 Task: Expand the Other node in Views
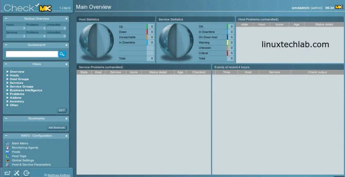[x=8, y=105]
